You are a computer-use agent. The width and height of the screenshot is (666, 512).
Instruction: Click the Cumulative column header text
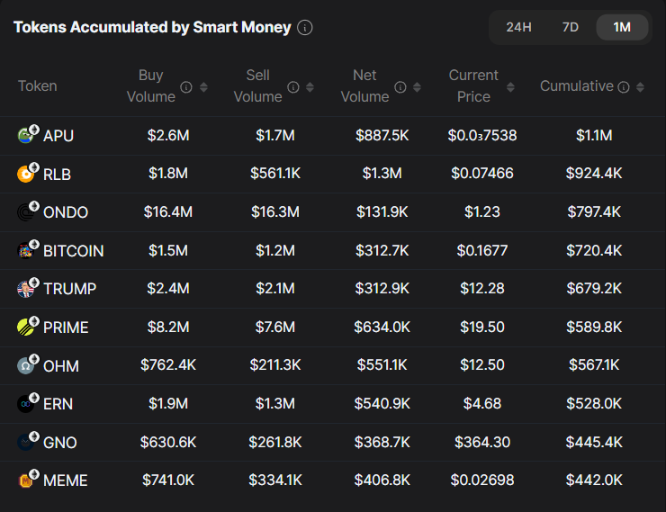[577, 86]
